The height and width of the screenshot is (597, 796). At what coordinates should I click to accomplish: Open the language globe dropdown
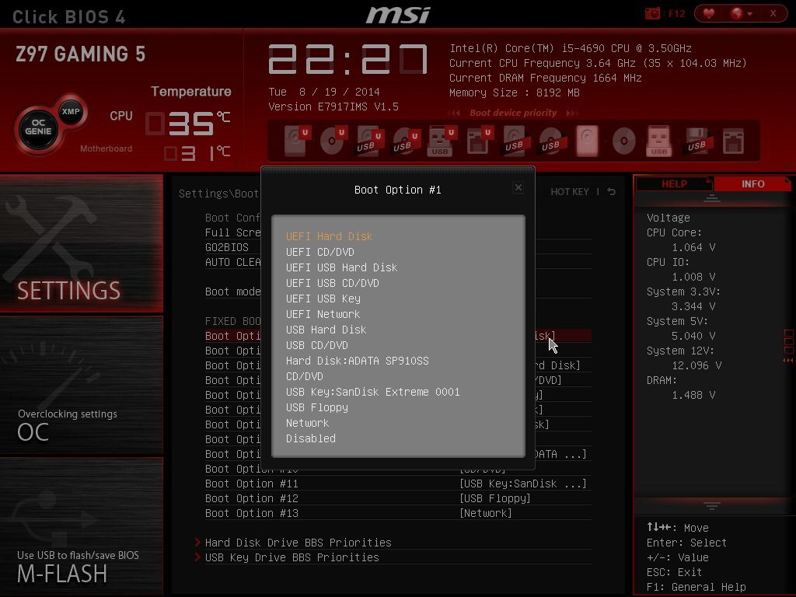pyautogui.click(x=741, y=14)
